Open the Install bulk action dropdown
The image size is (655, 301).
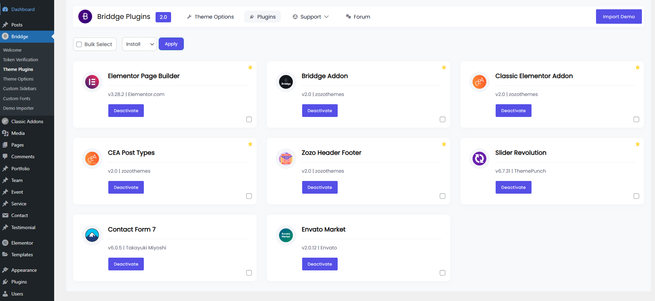[x=139, y=44]
